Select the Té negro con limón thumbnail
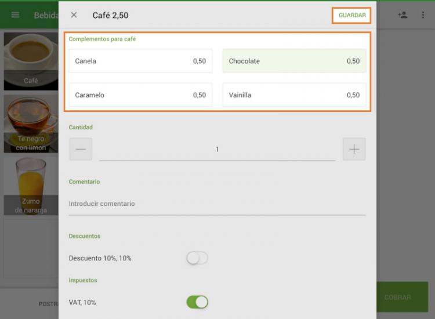The width and height of the screenshot is (435, 319). (31, 124)
